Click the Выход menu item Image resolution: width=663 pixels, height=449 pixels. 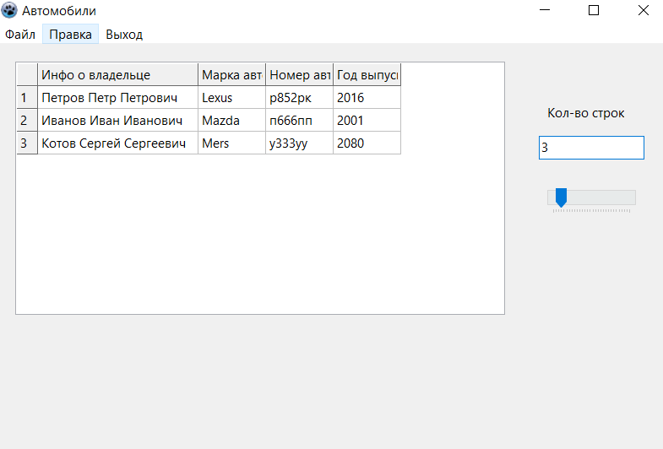(124, 35)
